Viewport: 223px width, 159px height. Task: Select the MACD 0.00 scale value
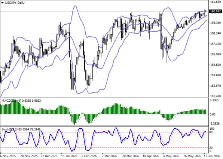pyautogui.click(x=213, y=114)
